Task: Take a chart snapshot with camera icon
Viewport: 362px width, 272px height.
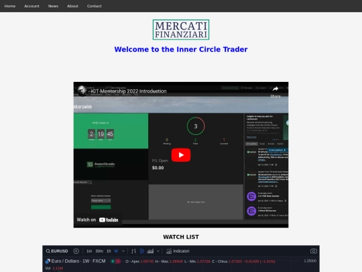Action: click(314, 251)
